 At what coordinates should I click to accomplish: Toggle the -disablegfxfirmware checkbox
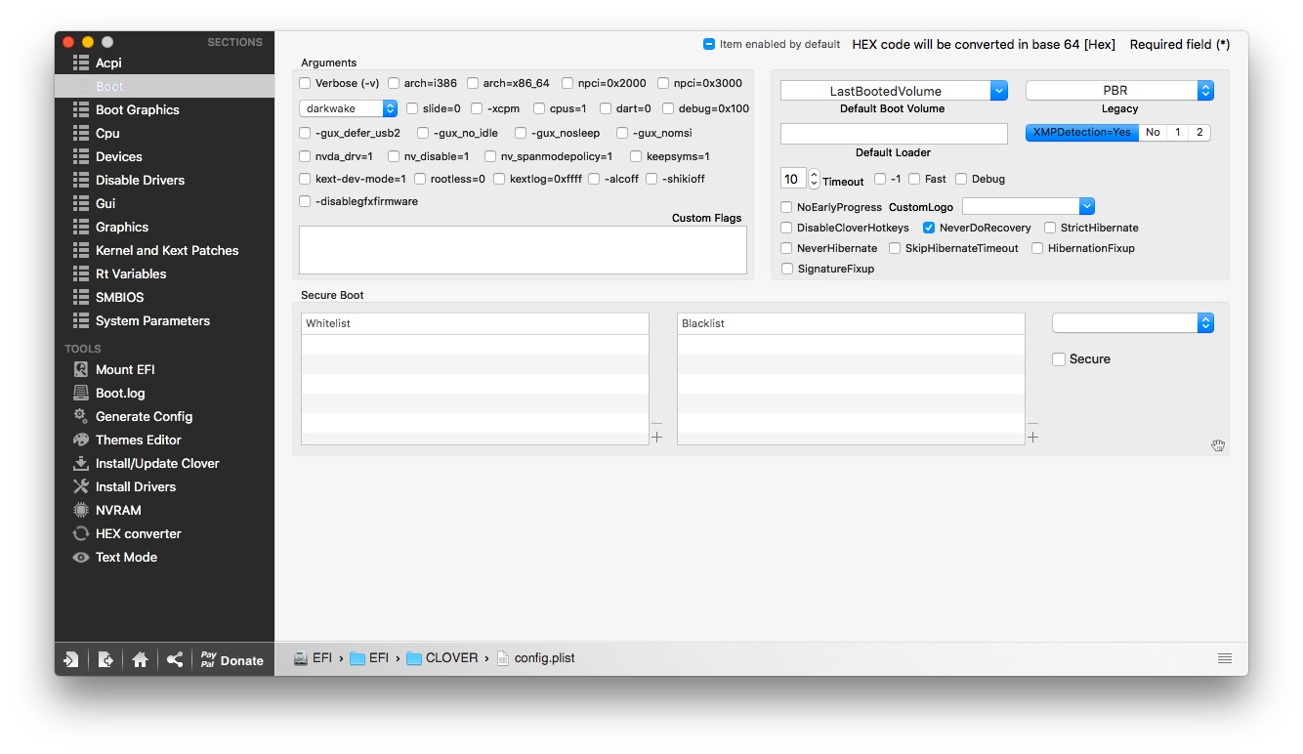(x=306, y=201)
